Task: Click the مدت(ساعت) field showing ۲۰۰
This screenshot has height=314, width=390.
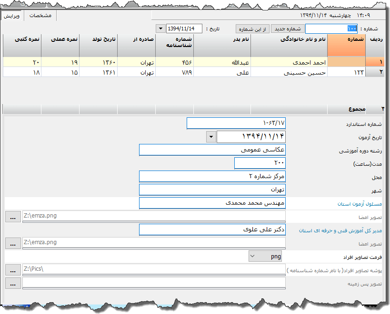Action: [x=260, y=163]
